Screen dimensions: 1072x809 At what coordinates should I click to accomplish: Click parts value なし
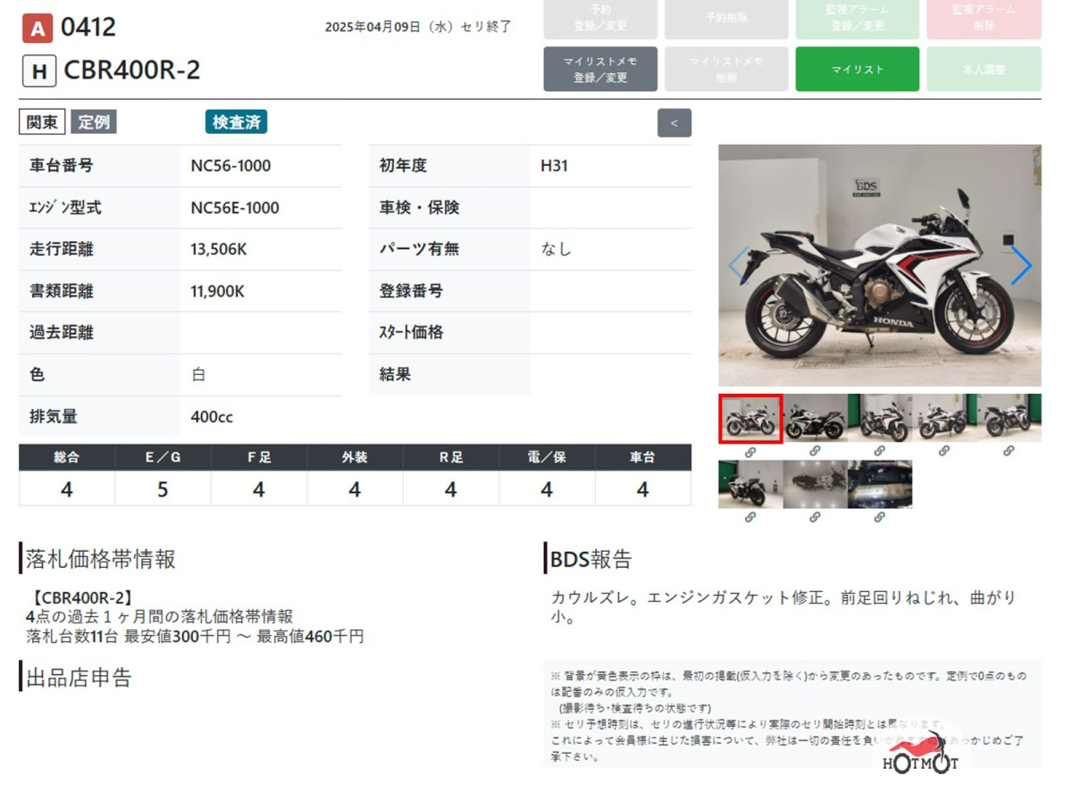(556, 249)
